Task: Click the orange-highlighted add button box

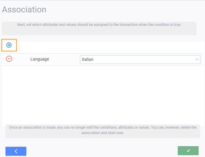Action: (9, 45)
